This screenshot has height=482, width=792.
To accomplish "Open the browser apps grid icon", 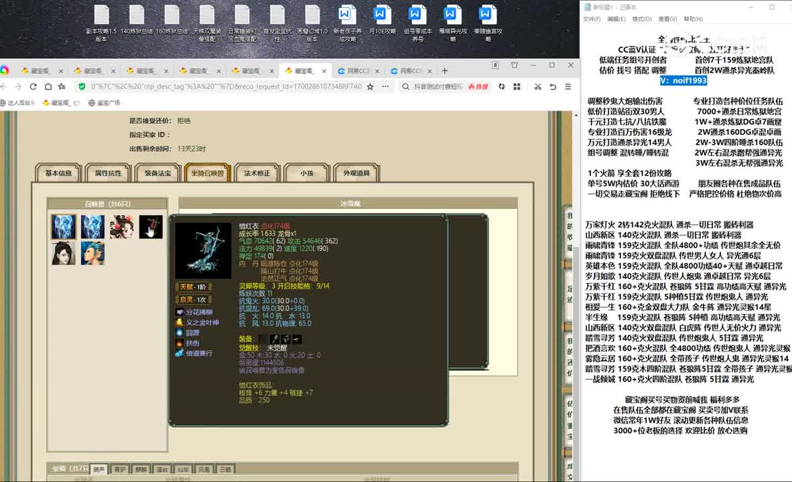I will click(517, 87).
